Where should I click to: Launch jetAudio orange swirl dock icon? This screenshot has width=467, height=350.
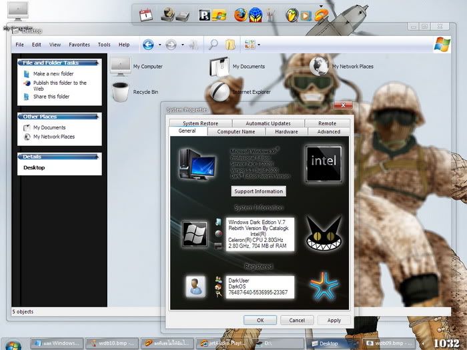coord(321,15)
